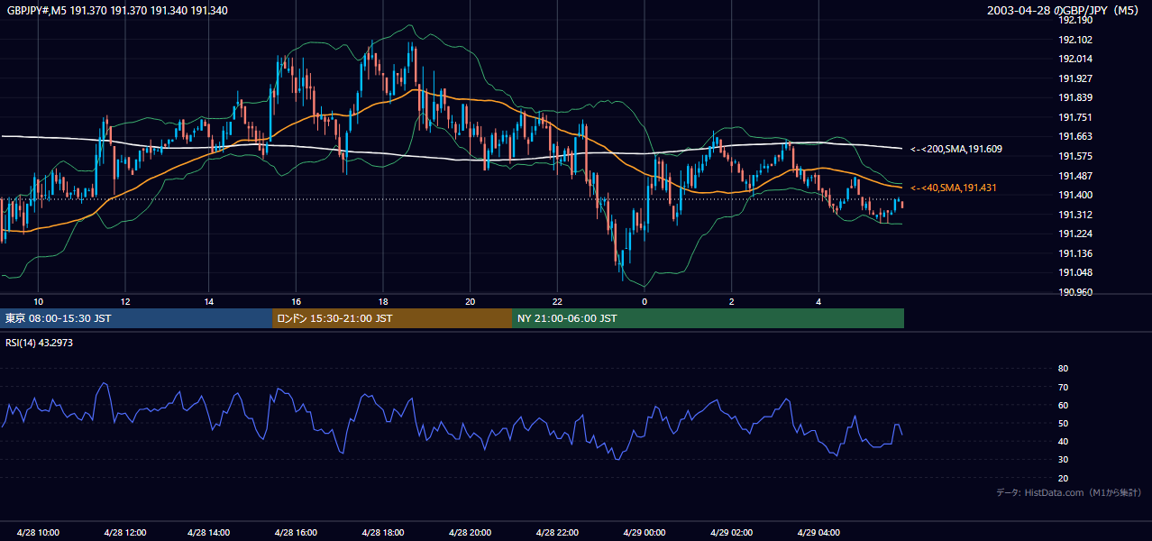Click the 4/28 10:00 date label
Viewport: 1152px width, 541px height.
39,533
